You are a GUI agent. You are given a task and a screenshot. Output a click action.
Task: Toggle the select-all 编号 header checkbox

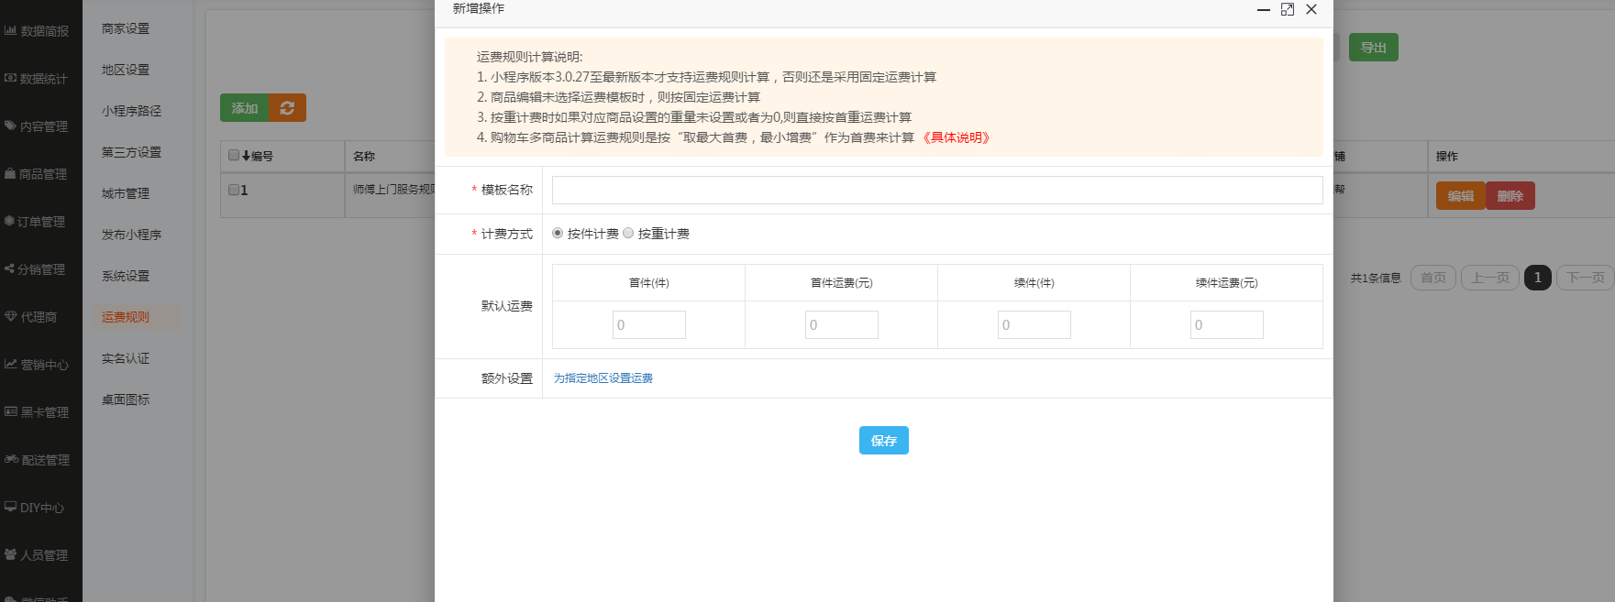[x=234, y=156]
